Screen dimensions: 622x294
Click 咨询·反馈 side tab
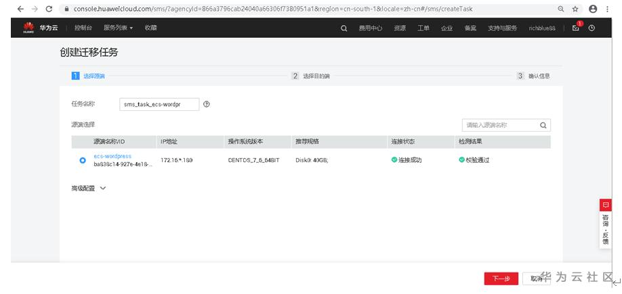click(605, 230)
